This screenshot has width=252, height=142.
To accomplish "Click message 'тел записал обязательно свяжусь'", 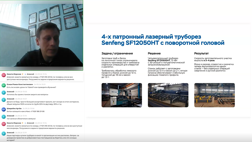I will click(21, 119).
